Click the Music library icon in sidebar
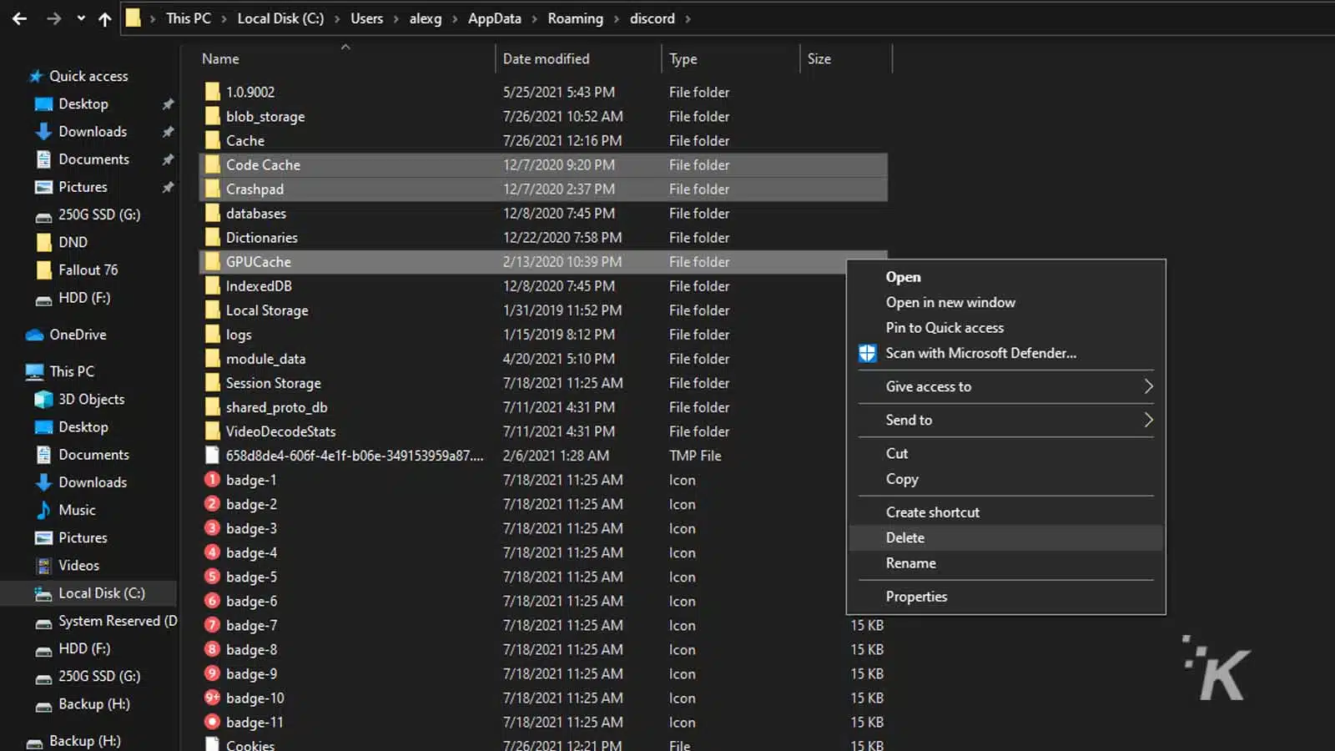Viewport: 1335px width, 751px height. [x=43, y=510]
